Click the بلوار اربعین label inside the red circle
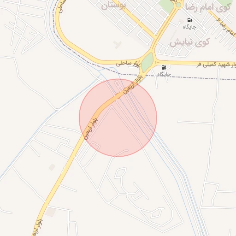This screenshot has width=236, height=236. coord(91,128)
